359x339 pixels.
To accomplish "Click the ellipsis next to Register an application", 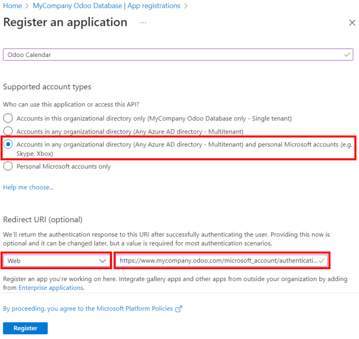I will (143, 23).
